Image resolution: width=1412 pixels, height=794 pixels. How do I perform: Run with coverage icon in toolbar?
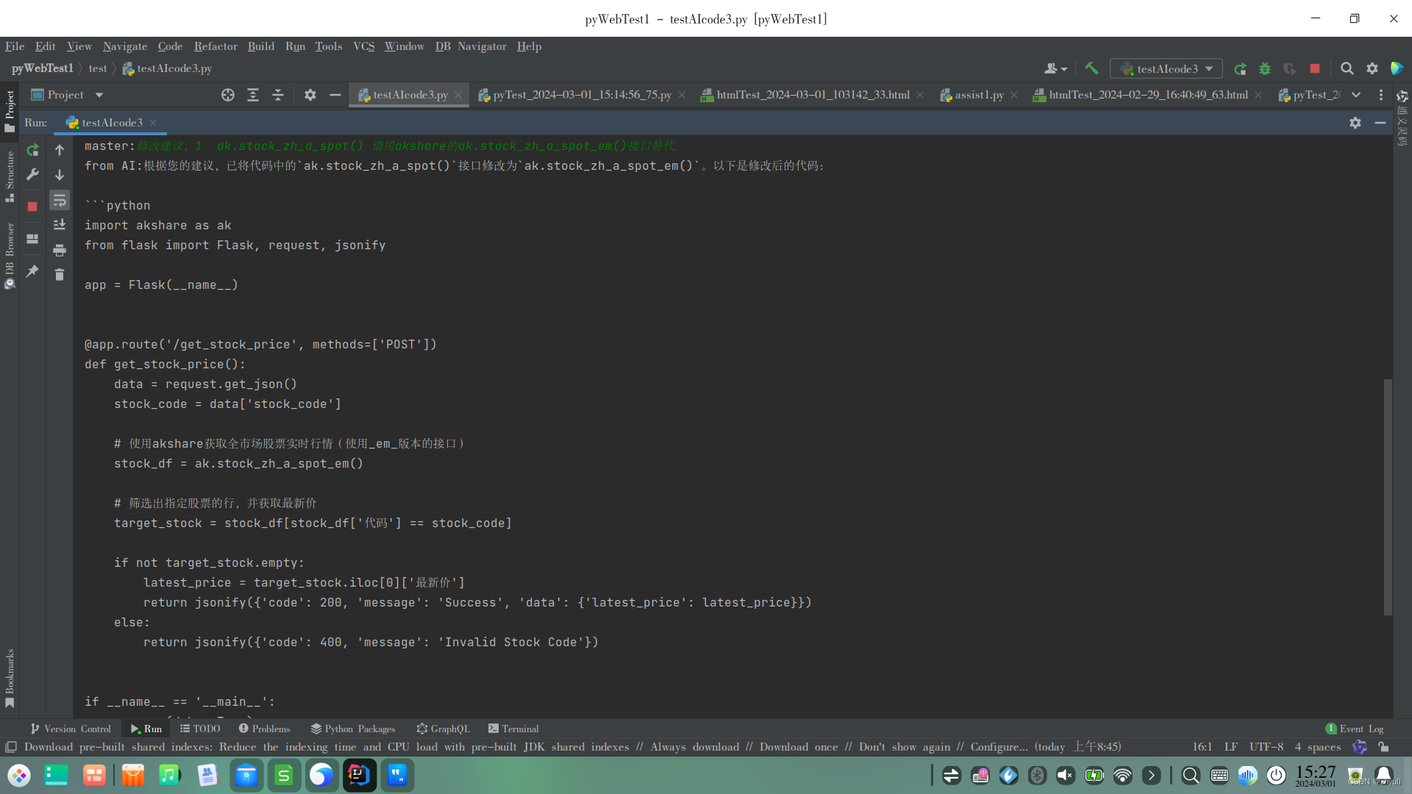pyautogui.click(x=1290, y=68)
